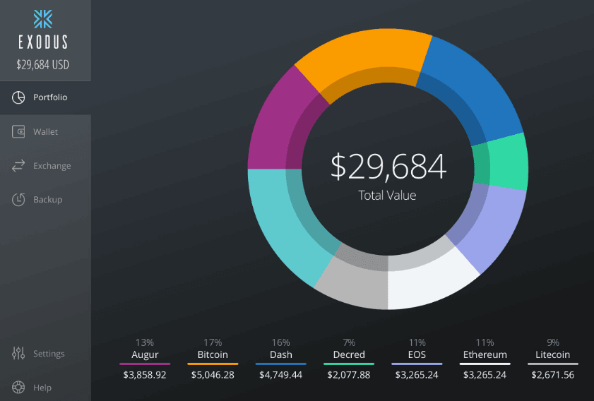The height and width of the screenshot is (401, 594).
Task: Click Augur's $3,858.92 value
Action: tap(145, 375)
